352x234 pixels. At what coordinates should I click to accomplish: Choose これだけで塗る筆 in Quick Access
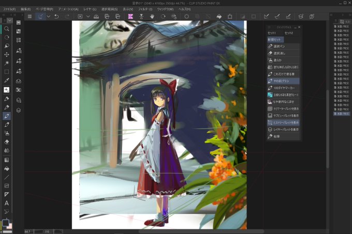(283, 74)
